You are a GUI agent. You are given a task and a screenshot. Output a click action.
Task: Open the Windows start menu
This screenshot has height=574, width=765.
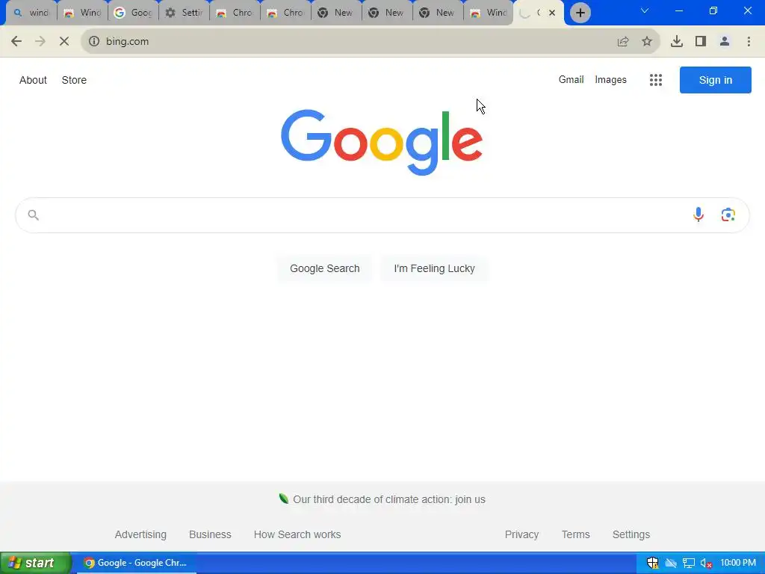point(36,563)
